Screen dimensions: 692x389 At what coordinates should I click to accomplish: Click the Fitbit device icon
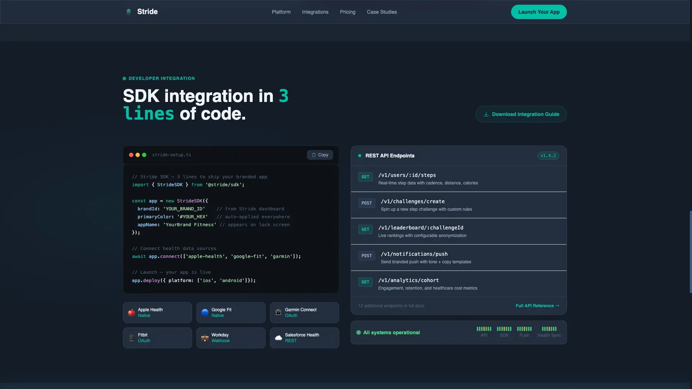point(132,338)
